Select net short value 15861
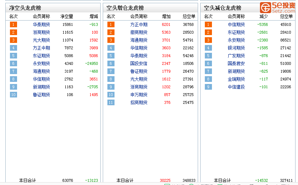Screen dimensions: 298x185 (68, 24)
